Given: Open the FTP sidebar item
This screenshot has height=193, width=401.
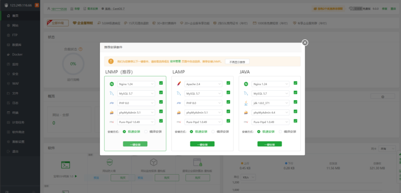Looking at the screenshot, I should [20, 35].
